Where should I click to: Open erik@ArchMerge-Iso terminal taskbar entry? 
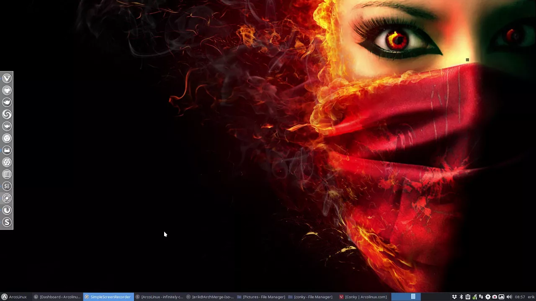point(210,297)
